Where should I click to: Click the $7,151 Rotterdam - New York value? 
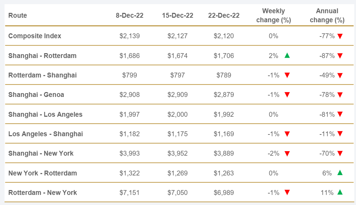pyautogui.click(x=129, y=192)
